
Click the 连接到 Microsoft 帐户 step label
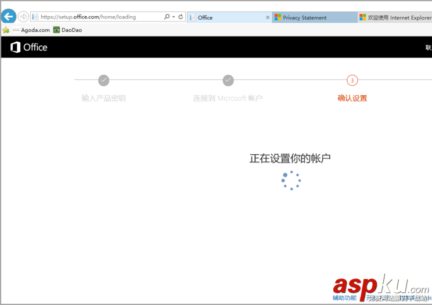[228, 98]
